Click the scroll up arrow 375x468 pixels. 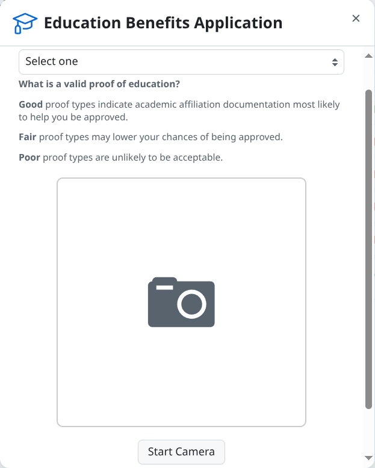[368, 56]
